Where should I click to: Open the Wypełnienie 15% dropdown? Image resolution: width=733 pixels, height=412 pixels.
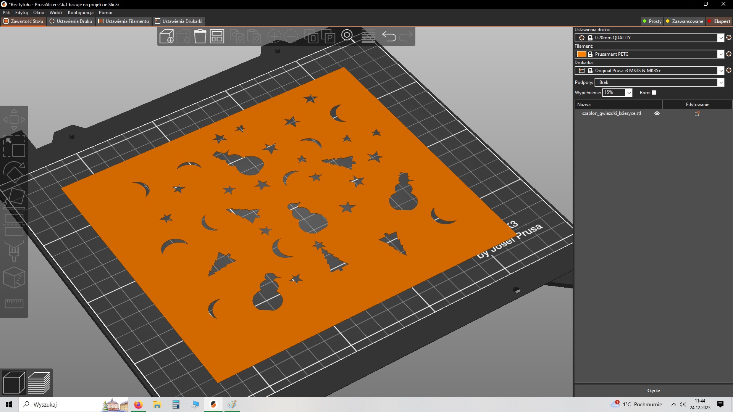coord(629,93)
